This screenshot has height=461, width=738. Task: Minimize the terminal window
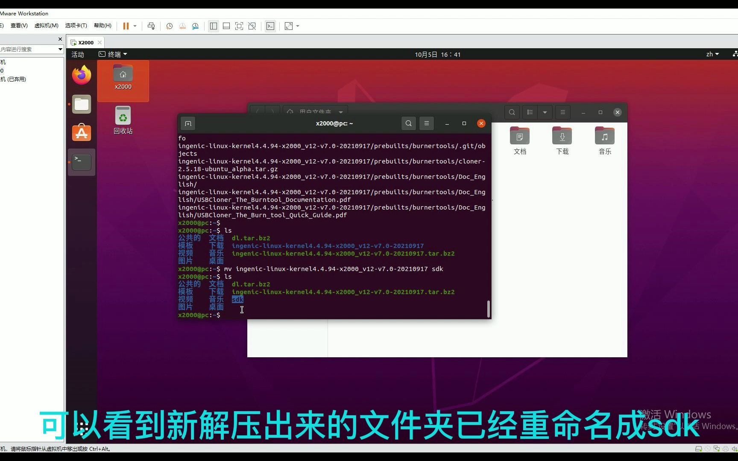tap(447, 123)
